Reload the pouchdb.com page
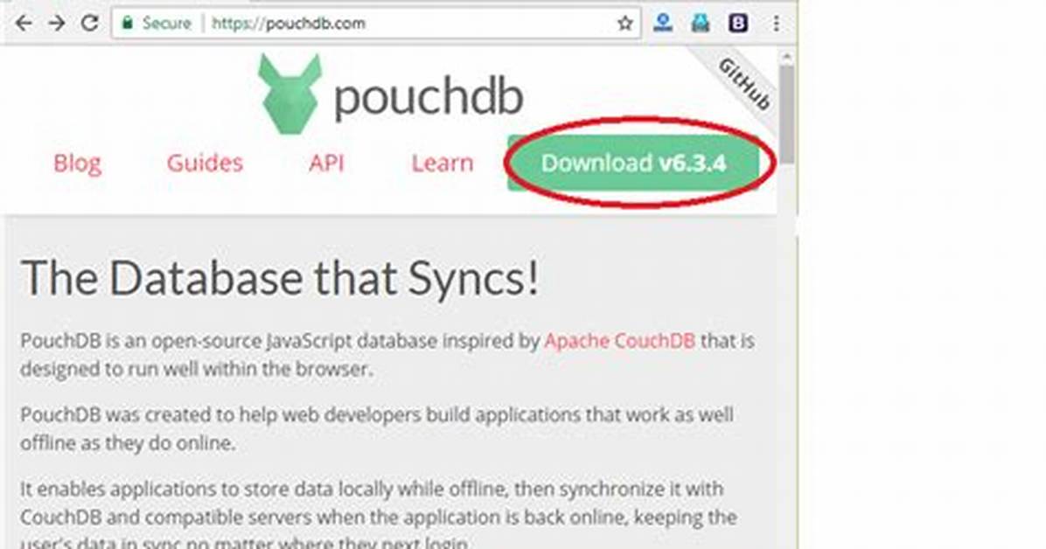1046x549 pixels. [89, 23]
